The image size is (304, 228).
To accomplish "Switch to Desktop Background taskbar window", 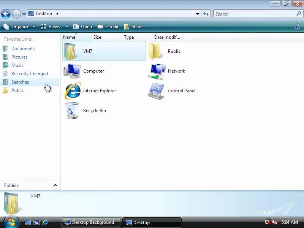I will pos(91,222).
